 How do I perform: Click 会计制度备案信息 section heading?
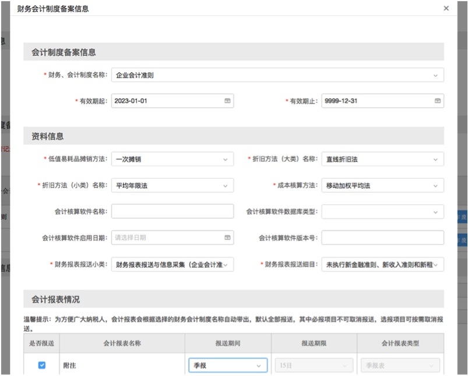pyautogui.click(x=64, y=52)
